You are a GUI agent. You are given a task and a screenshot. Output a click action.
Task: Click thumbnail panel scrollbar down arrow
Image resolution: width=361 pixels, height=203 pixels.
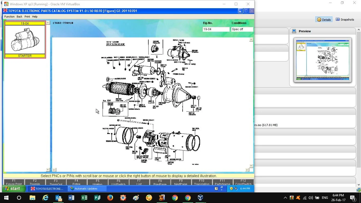pos(48,170)
